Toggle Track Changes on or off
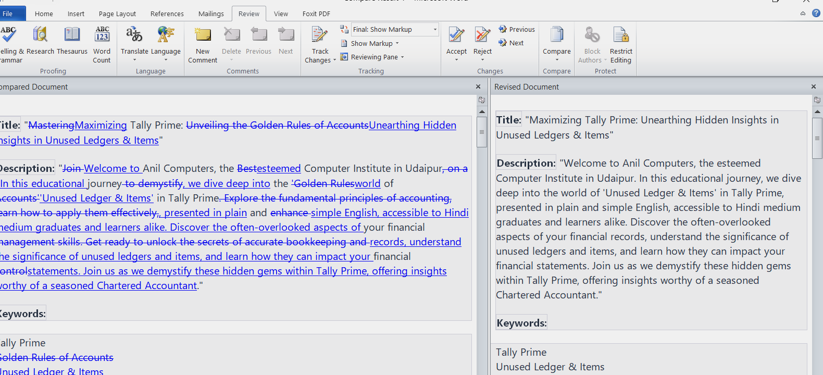 (319, 35)
